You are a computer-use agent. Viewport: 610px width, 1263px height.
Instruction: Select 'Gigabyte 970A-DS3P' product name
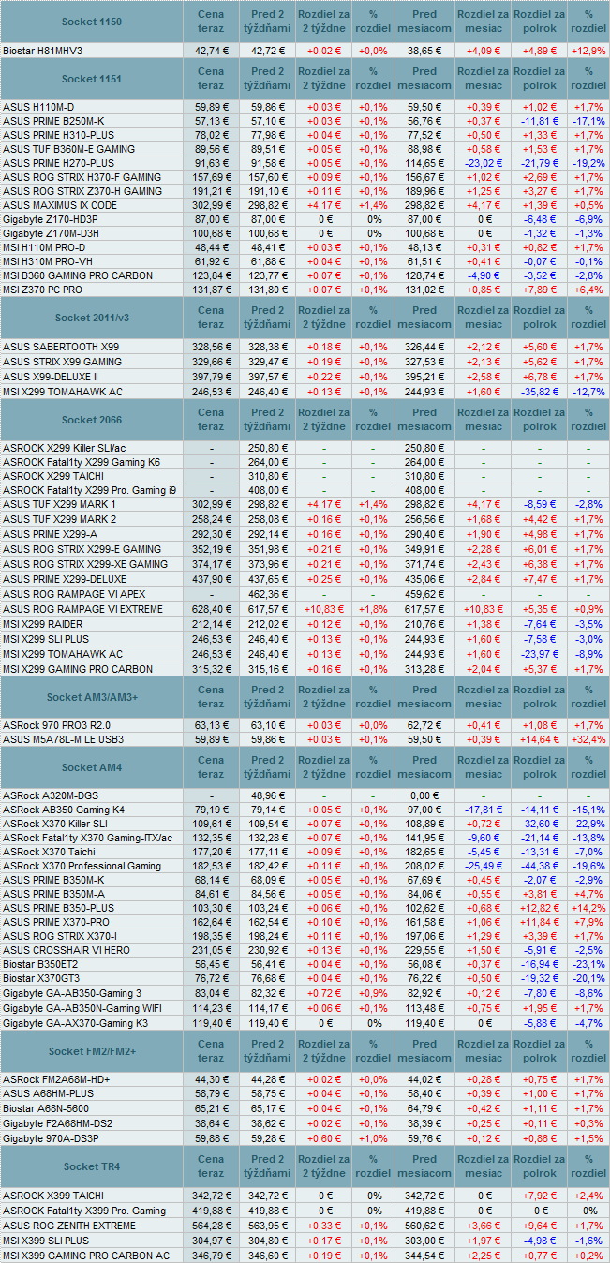click(x=51, y=1138)
